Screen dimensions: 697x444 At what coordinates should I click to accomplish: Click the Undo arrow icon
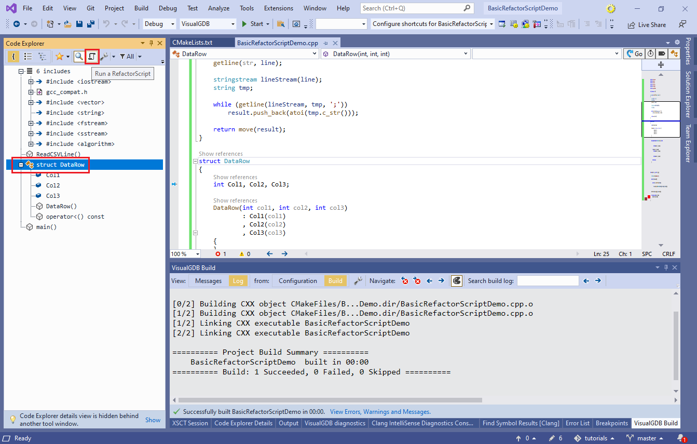[106, 24]
